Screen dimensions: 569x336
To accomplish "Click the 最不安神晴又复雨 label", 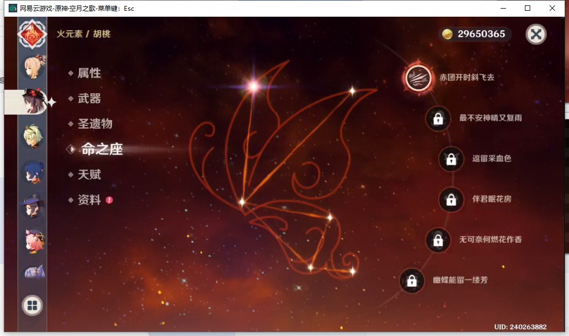I will tap(490, 118).
